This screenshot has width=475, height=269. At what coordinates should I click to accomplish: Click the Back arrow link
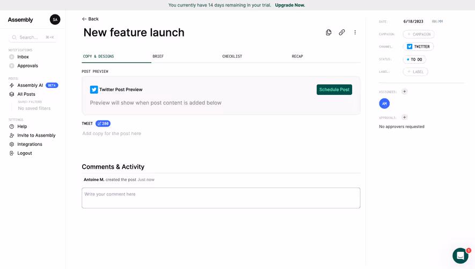[x=90, y=19]
